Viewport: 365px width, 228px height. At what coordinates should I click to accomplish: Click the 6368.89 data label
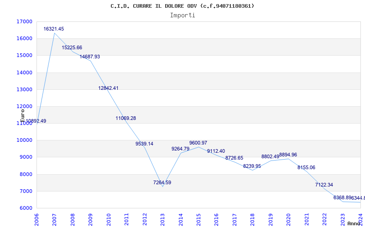[342, 197]
